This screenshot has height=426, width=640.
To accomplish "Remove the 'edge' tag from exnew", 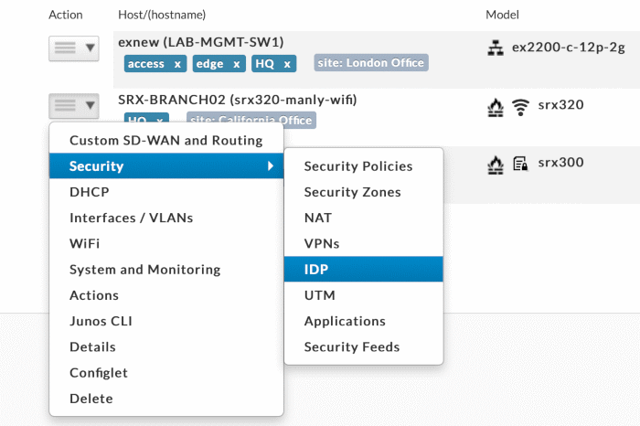I will click(237, 64).
